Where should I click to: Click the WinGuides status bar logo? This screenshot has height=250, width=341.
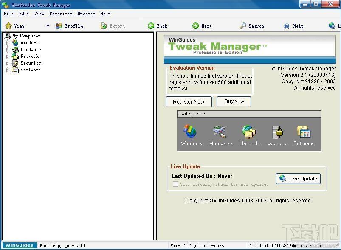pos(20,245)
